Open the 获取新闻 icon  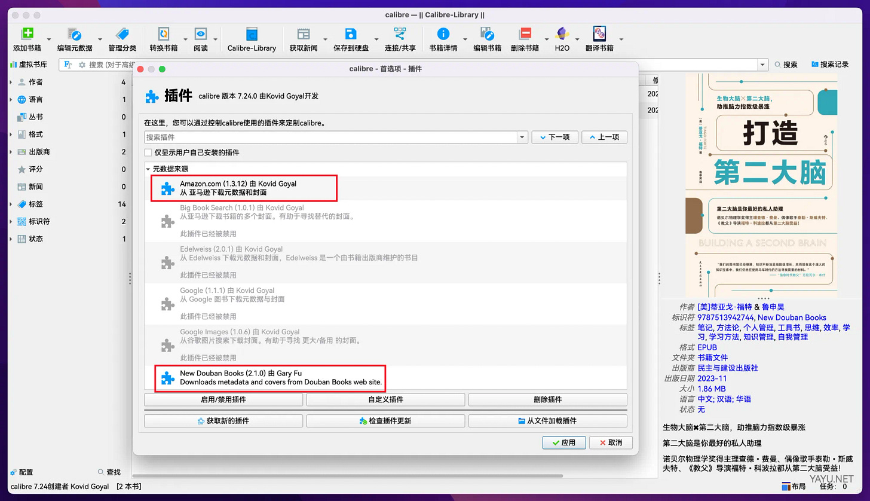[x=304, y=34]
